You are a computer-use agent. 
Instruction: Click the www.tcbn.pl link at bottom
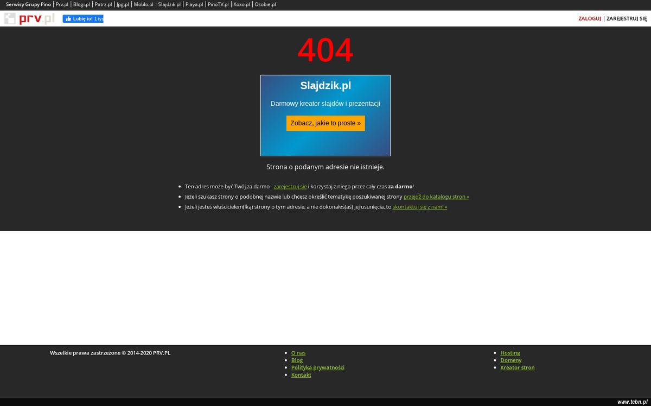click(x=632, y=402)
